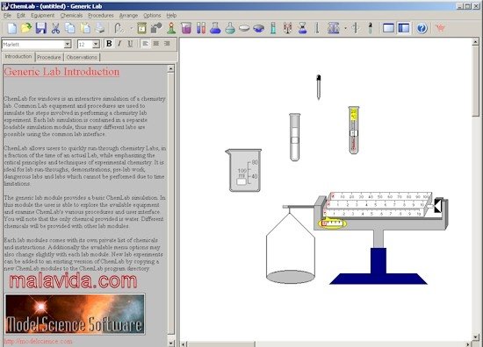Copy the selection via toolbar icon
This screenshot has width=483, height=347.
[x=70, y=28]
